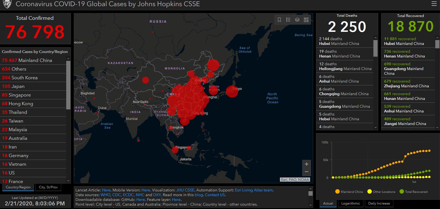Image resolution: width=440 pixels, height=209 pixels.
Task: Open the GitHub 'Here' database link
Action: pyautogui.click(x=141, y=200)
